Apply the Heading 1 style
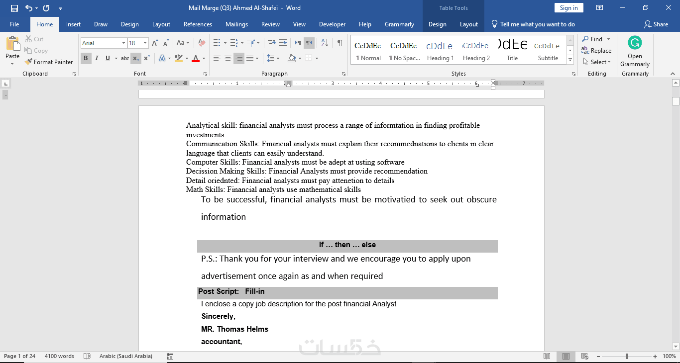Screen dimensions: 680x363 point(441,50)
